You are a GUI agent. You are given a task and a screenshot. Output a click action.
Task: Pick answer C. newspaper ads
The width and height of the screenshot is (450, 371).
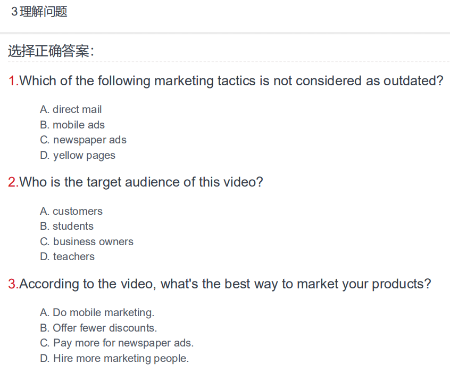tap(83, 140)
